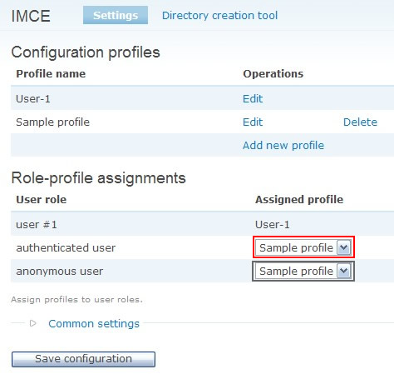
Task: Select the Add new profile link
Action: (283, 145)
